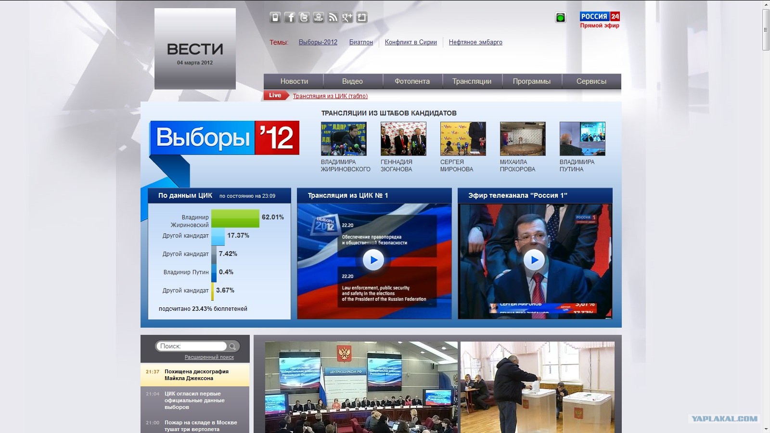Open Владимира Путина headquarters broadcast thumbnail
Screen dimensions: 770x433
582,139
